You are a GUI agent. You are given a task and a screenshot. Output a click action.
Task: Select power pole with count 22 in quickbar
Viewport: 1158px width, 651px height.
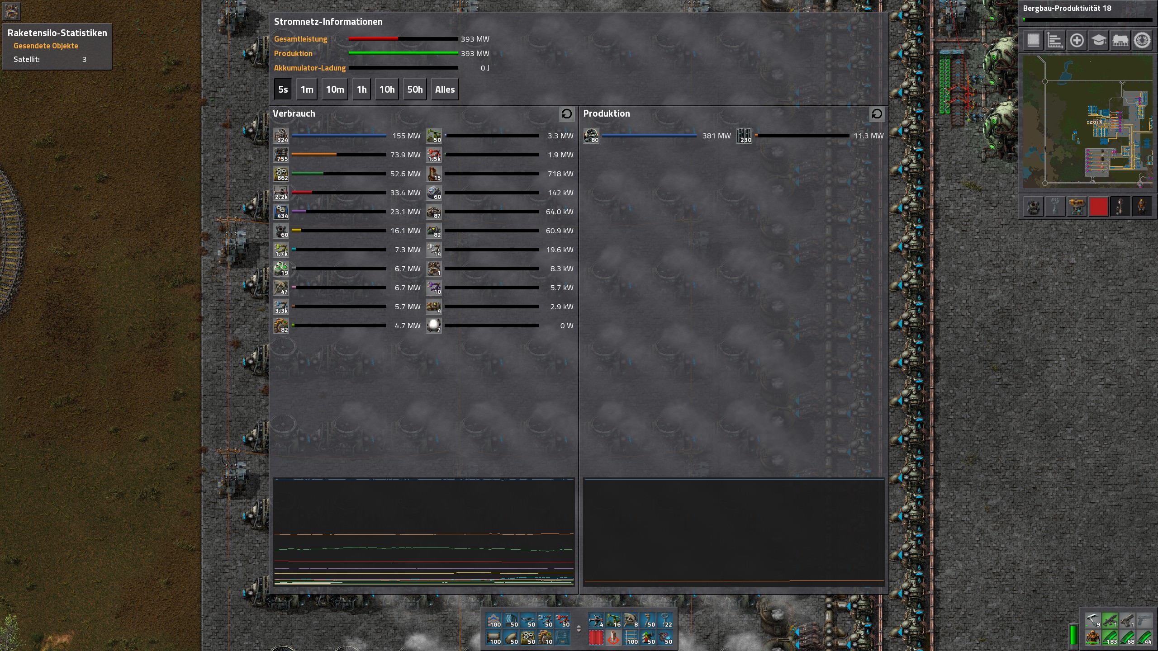pos(665,620)
